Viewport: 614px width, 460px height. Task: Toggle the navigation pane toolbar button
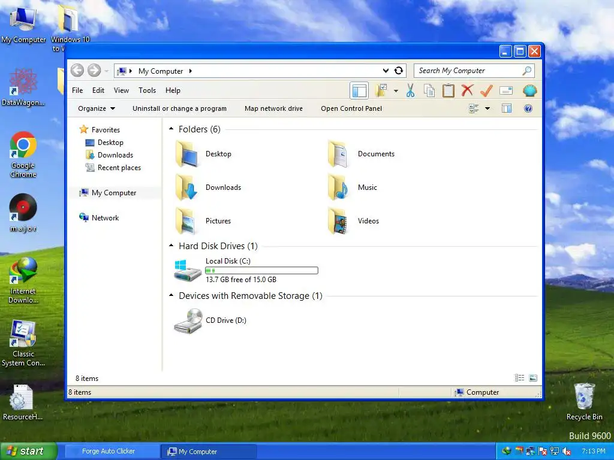click(x=359, y=91)
